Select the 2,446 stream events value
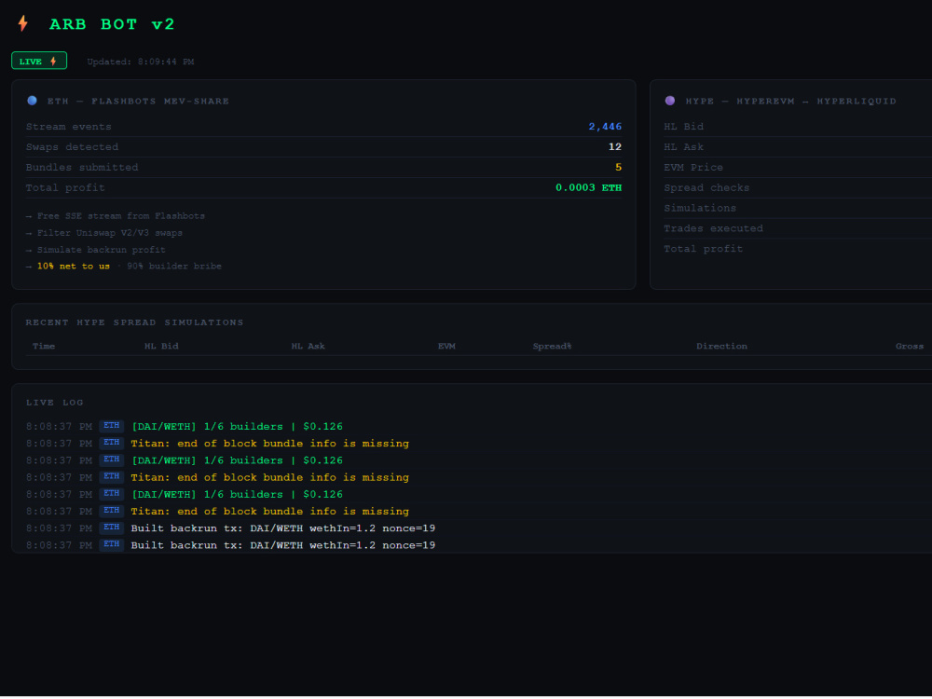This screenshot has height=699, width=932. tap(605, 127)
